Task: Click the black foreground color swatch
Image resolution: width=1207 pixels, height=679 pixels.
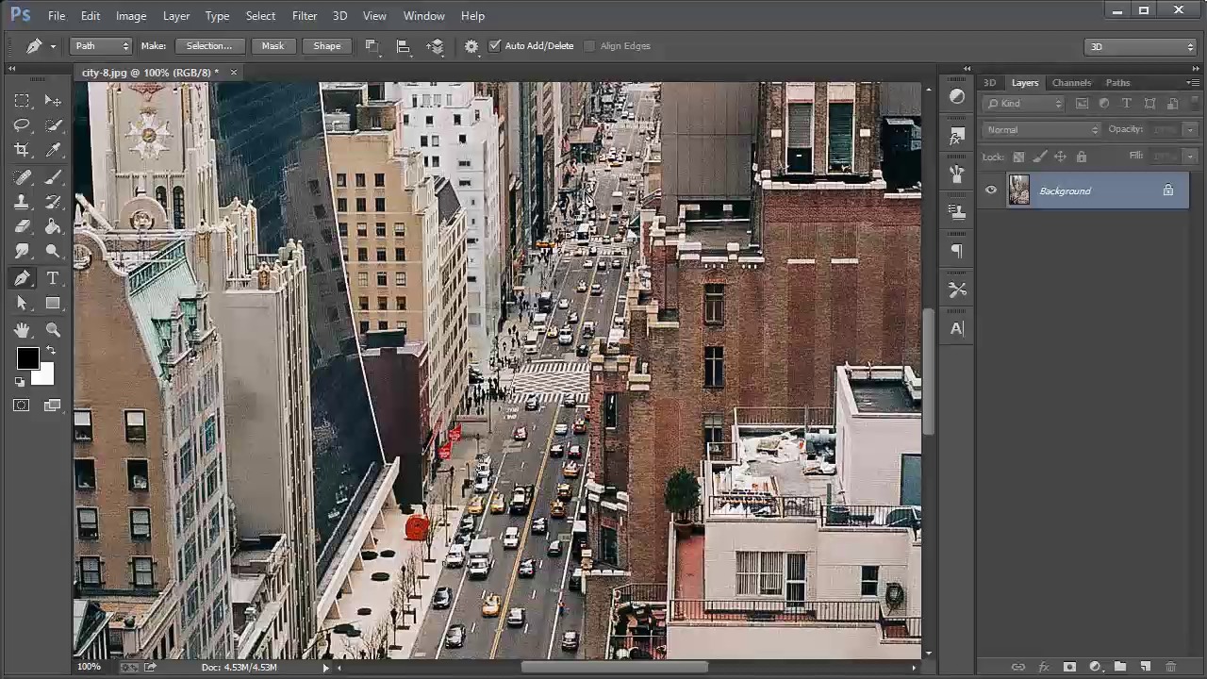Action: [26, 357]
